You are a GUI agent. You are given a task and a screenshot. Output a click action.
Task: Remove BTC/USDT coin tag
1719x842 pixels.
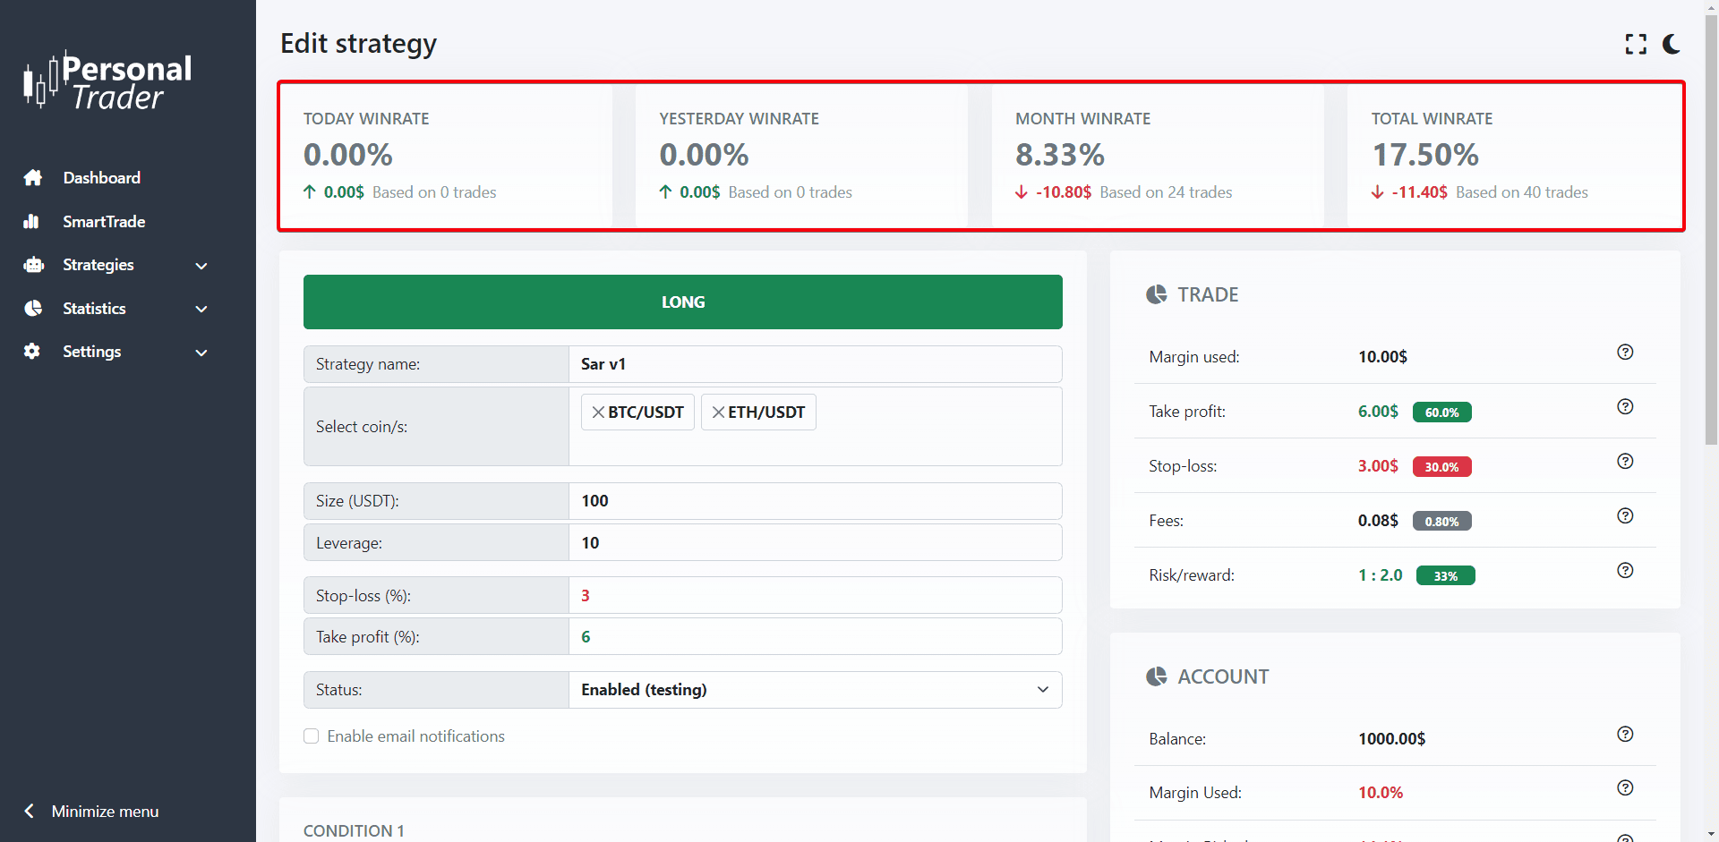[598, 412]
